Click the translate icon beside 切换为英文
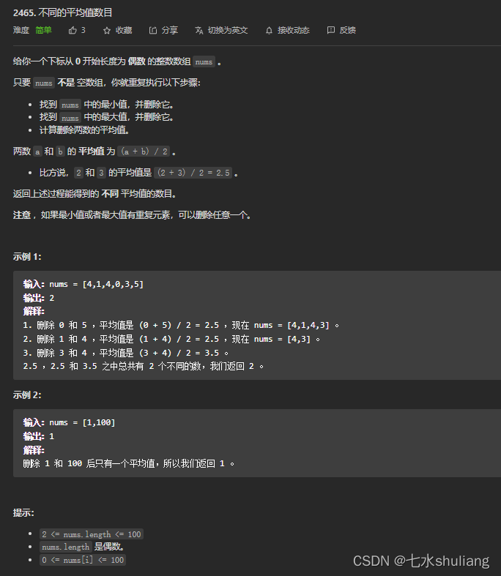Screen dimensions: 501x576 198,30
